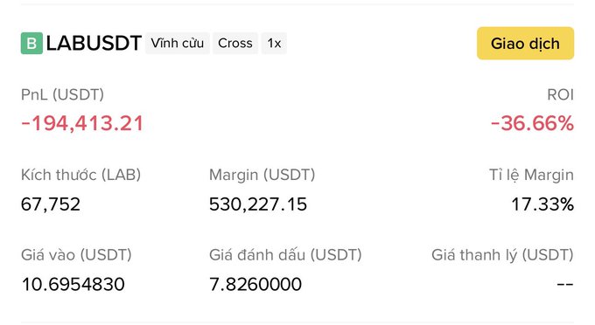This screenshot has height=325, width=595.
Task: Select the Vĩnh cửu contract tag
Action: point(178,43)
